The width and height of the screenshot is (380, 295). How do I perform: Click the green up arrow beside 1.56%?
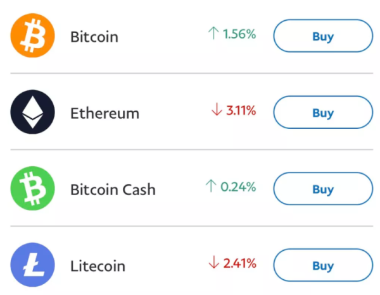coord(213,33)
